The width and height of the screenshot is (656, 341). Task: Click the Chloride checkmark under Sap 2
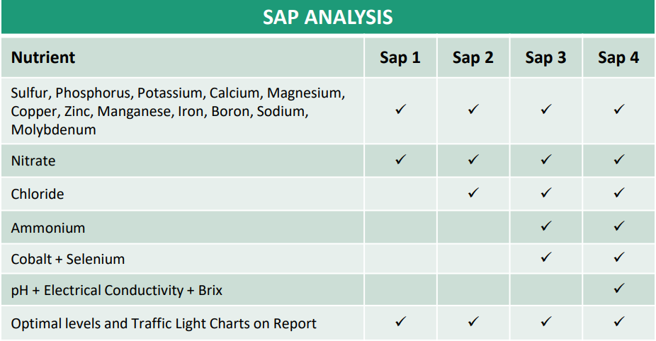point(473,192)
